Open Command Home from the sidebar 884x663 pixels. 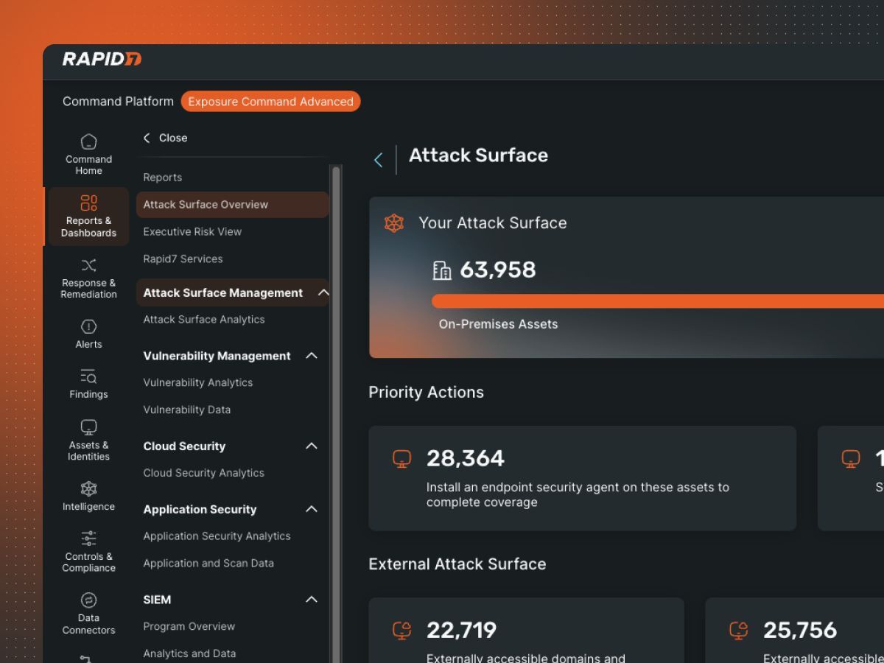88,154
